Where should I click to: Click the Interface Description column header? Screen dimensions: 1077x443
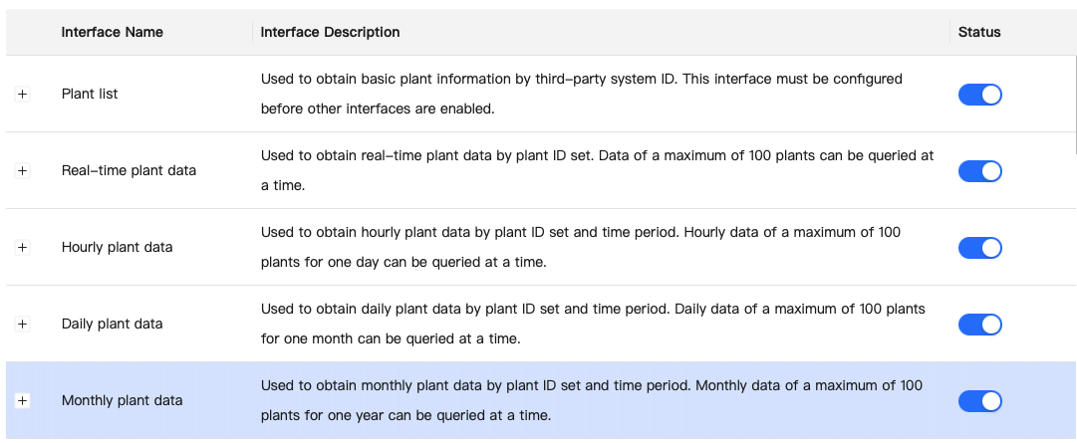pyautogui.click(x=330, y=32)
